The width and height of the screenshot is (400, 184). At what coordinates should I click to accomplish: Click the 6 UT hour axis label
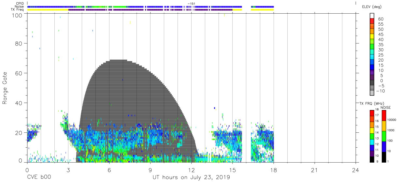click(109, 170)
